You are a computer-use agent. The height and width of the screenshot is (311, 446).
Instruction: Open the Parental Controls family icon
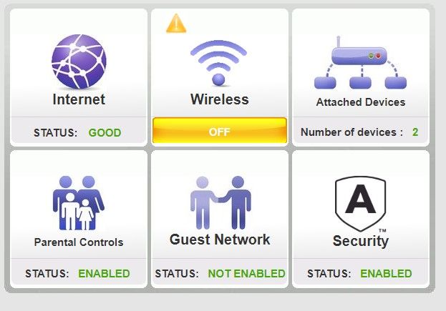(78, 203)
